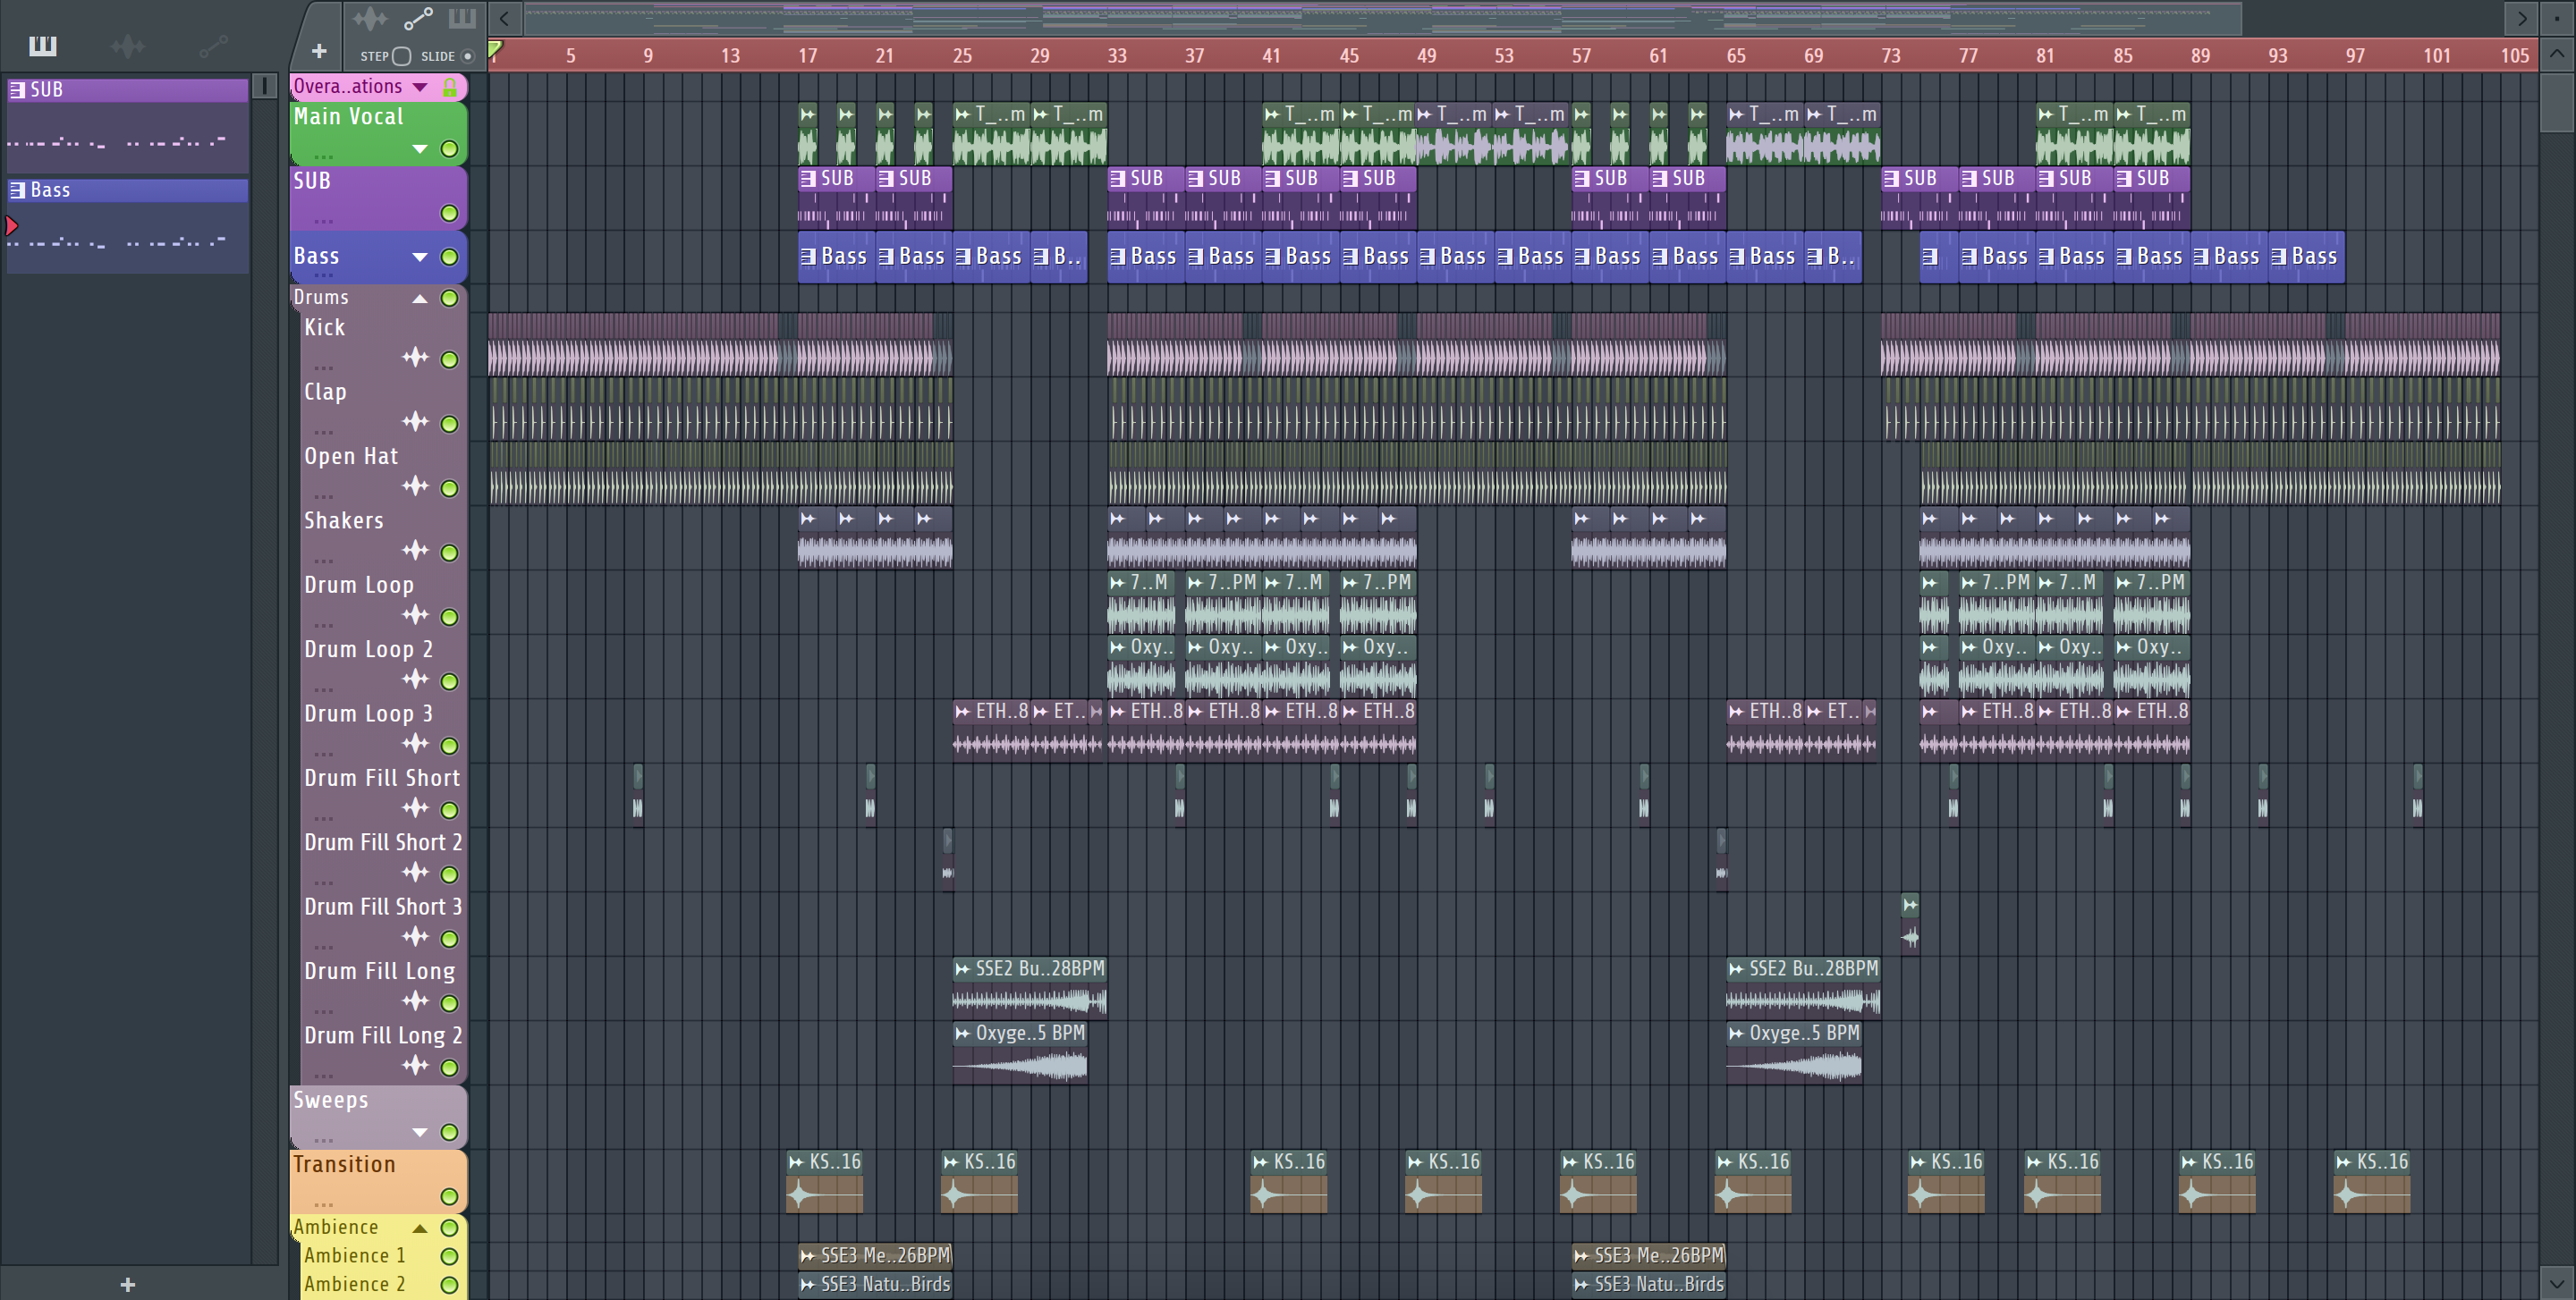Select automation clip focus in playlist toolbar
Viewport: 2576px width, 1300px height.
[418, 18]
